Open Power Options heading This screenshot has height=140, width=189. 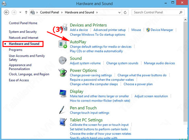click(83, 70)
